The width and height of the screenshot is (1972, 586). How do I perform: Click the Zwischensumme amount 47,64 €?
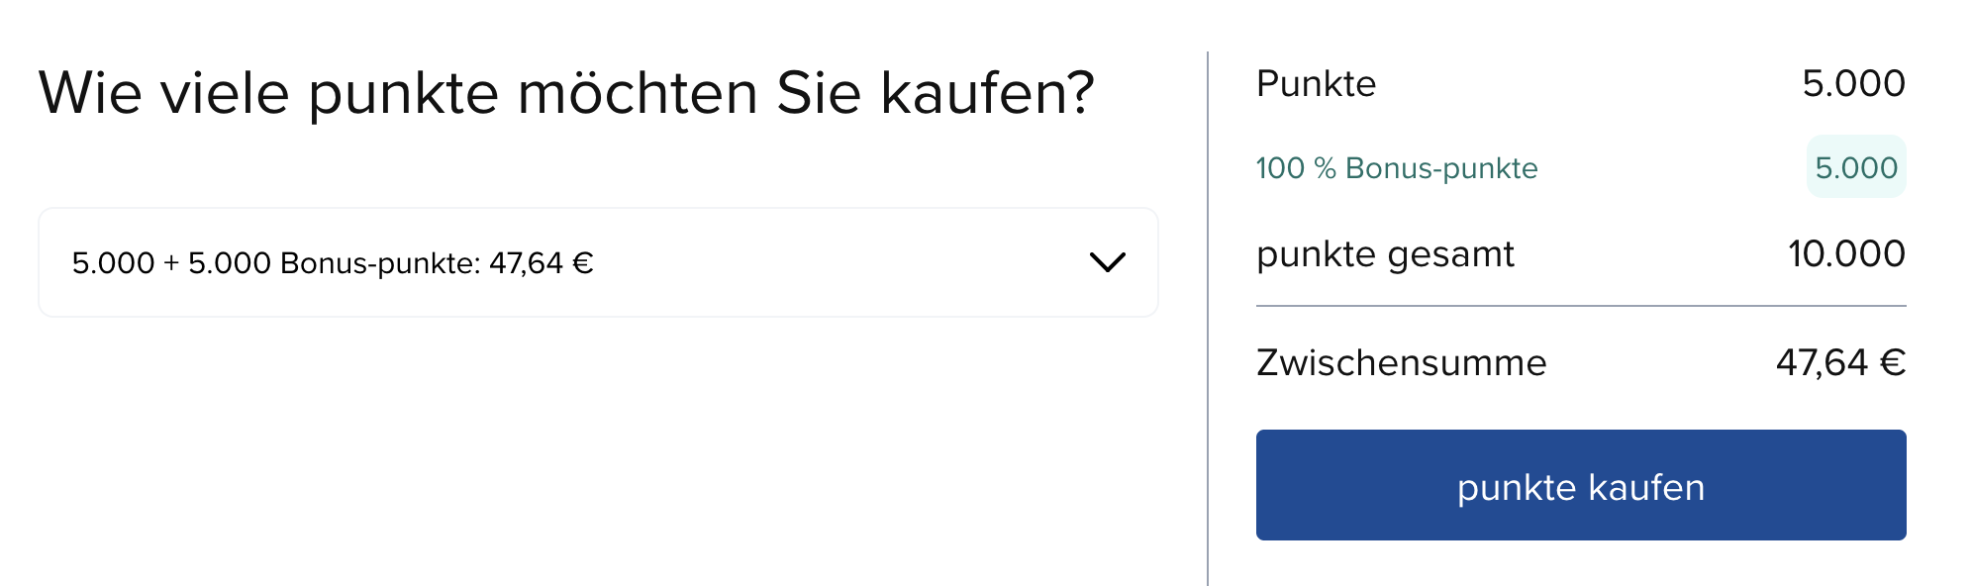pyautogui.click(x=1840, y=363)
